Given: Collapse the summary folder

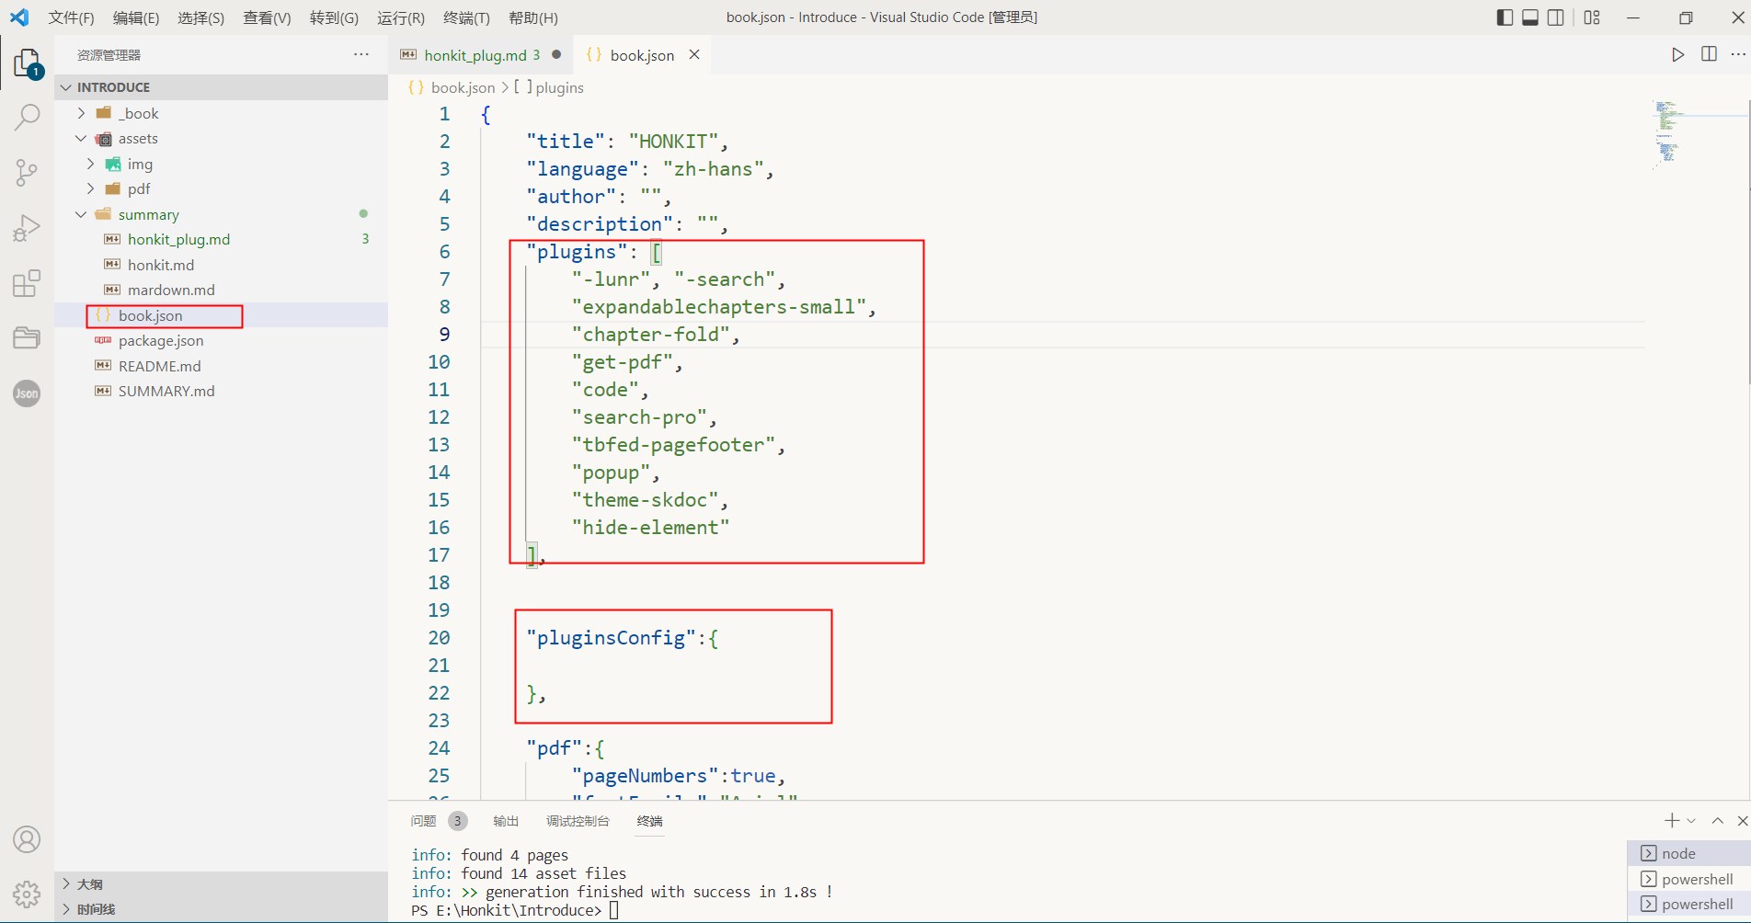Looking at the screenshot, I should tap(81, 214).
